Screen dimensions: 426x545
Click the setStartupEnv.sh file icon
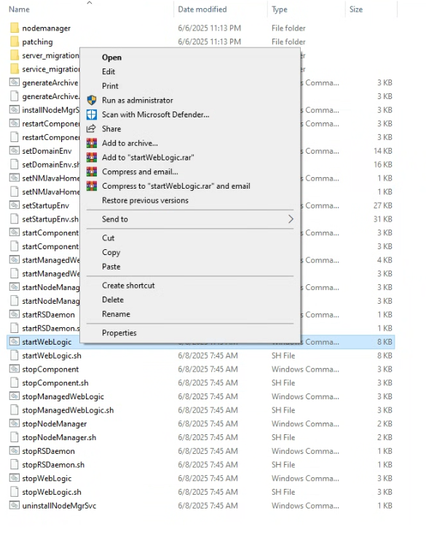pyautogui.click(x=15, y=219)
